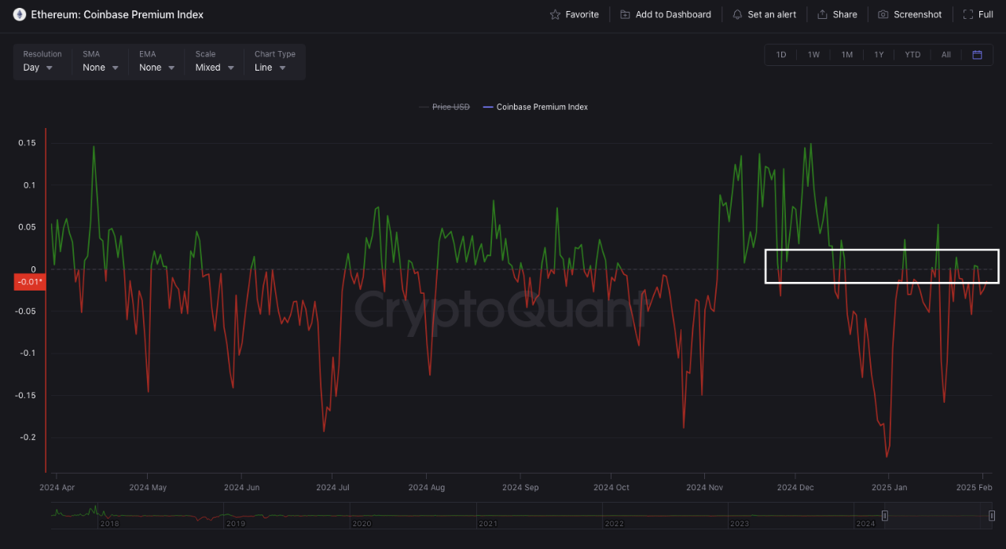Click the chart title Ethereum: Coinbase Premium Index
Viewport: 1006px width, 549px height.
(117, 15)
